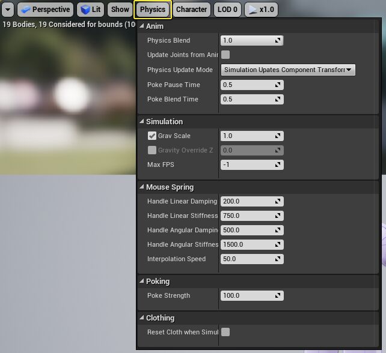Click the LOD 0 button
This screenshot has height=353, width=386.
click(228, 10)
